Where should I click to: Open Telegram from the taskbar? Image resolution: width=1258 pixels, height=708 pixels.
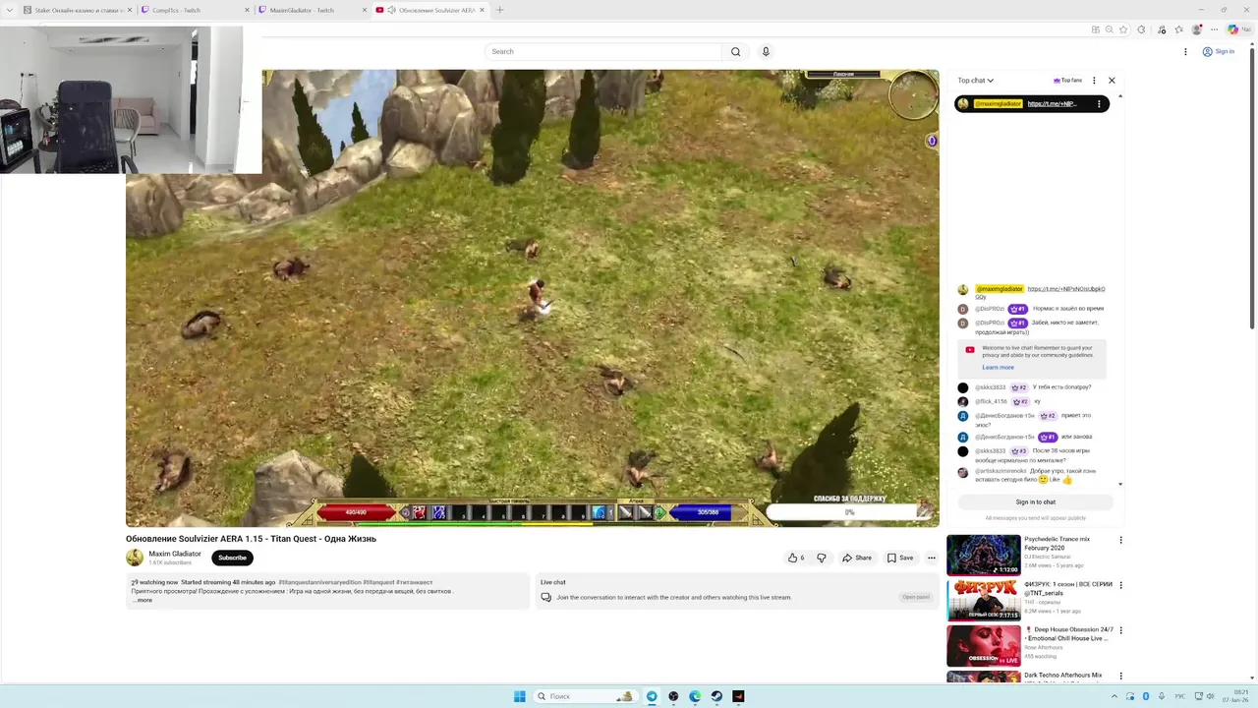click(651, 696)
